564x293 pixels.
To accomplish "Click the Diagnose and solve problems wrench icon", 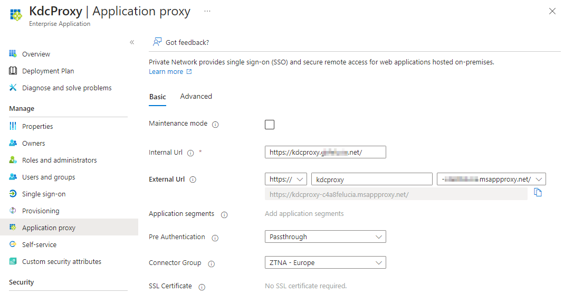I will (13, 88).
